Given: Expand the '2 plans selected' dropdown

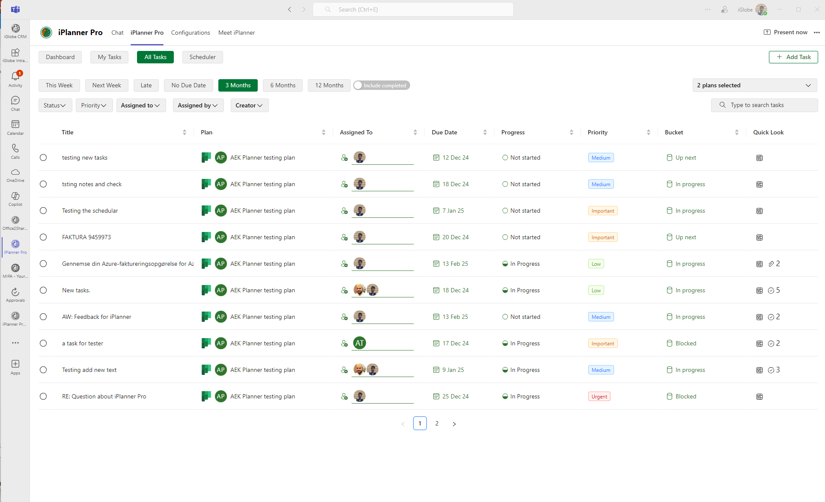Looking at the screenshot, I should [754, 85].
